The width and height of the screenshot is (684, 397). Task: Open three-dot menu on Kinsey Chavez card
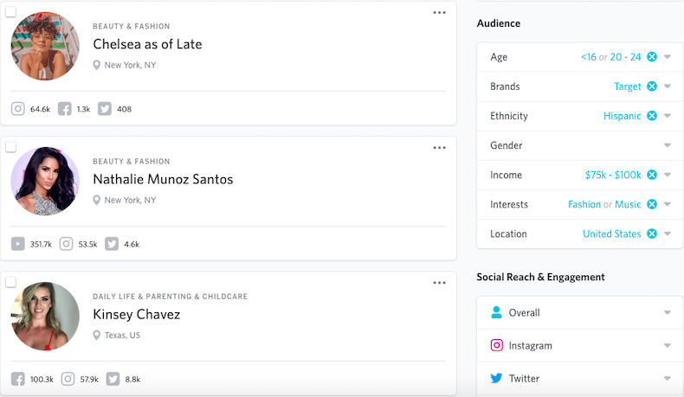439,283
